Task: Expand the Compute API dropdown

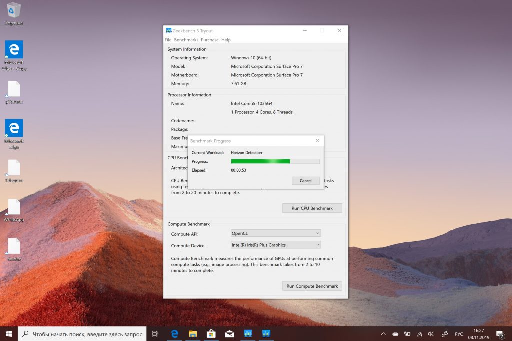Action: pos(275,233)
